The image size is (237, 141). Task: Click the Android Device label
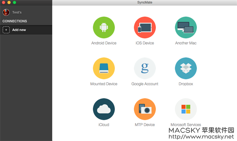tap(104, 43)
